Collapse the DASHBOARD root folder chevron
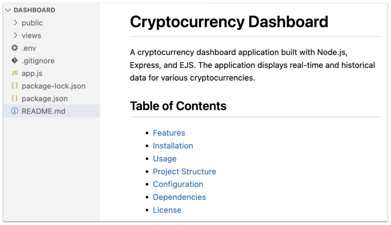Screen dimensions: 391x225 click(x=8, y=10)
